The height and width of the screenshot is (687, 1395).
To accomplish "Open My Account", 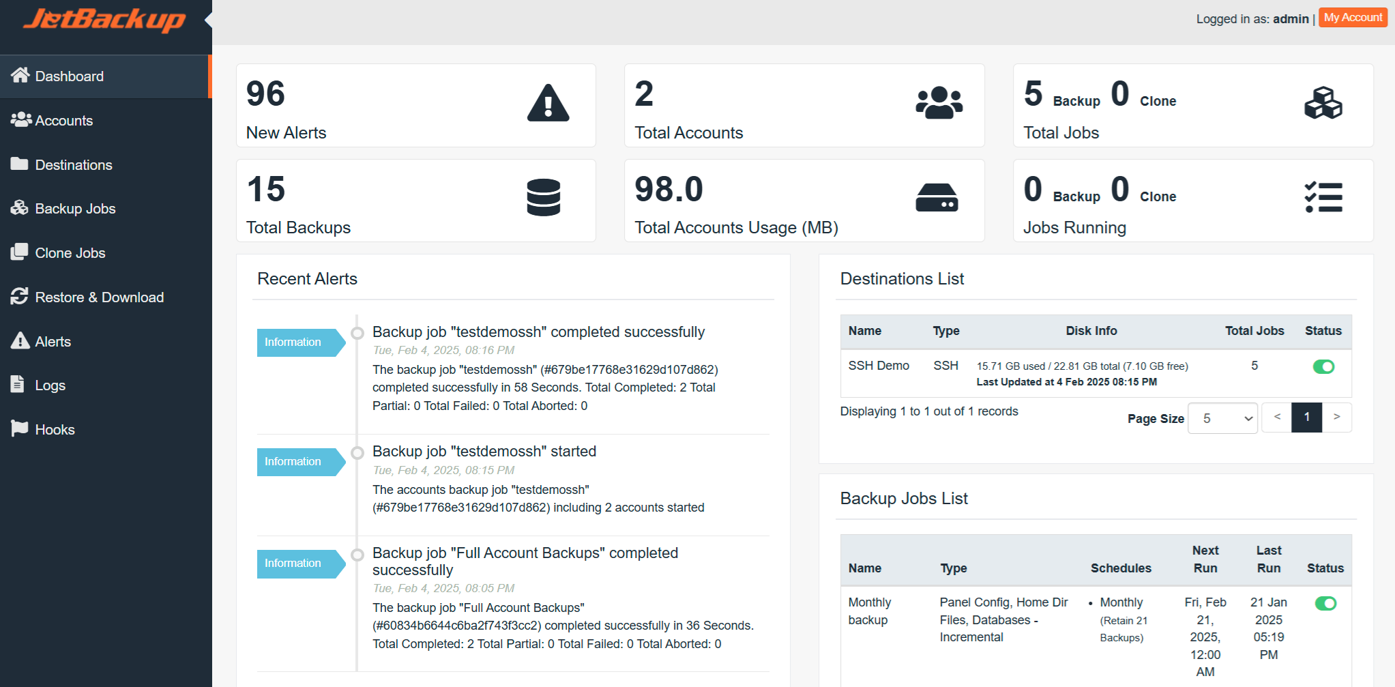I will [x=1352, y=17].
